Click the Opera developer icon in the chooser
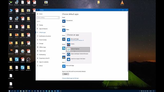164x92 pixels. click(68, 54)
